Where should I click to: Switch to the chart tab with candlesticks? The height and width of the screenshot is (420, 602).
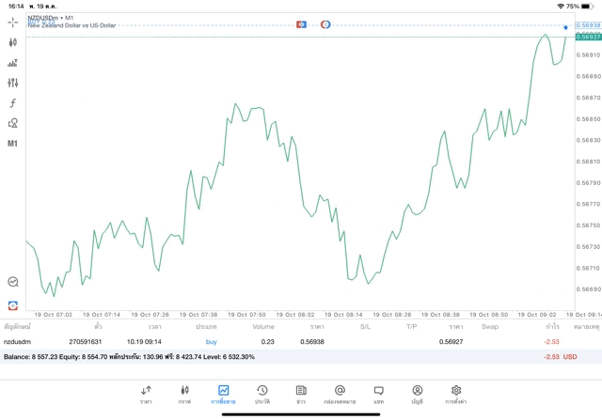(x=184, y=395)
